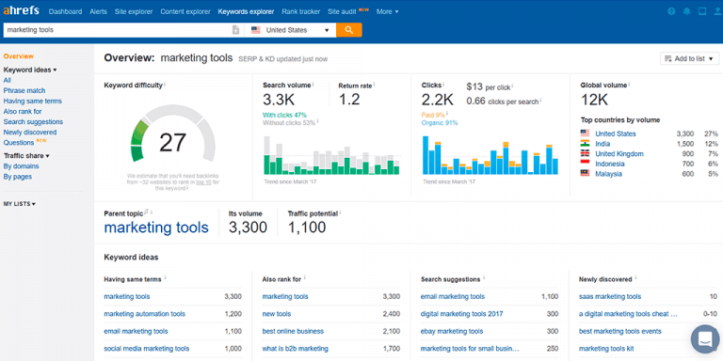Click the Malaysia flag icon
The height and width of the screenshot is (361, 723).
click(585, 174)
